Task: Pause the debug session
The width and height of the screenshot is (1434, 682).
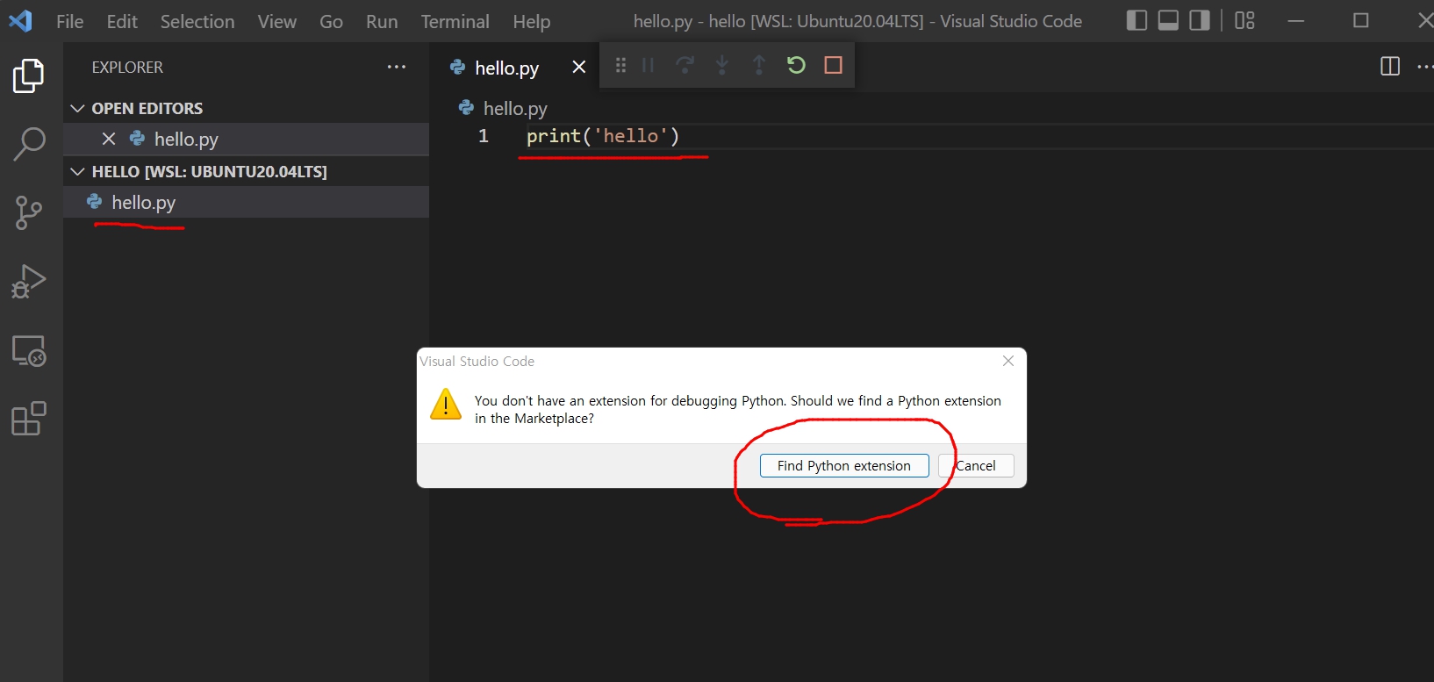Action: [649, 65]
